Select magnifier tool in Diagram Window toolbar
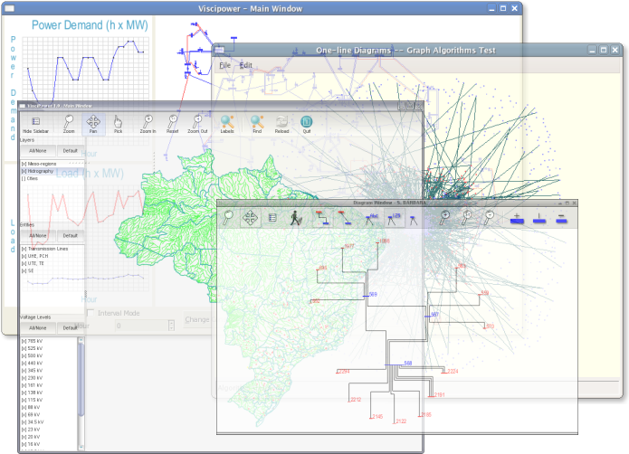The height and width of the screenshot is (454, 629). coord(228,218)
